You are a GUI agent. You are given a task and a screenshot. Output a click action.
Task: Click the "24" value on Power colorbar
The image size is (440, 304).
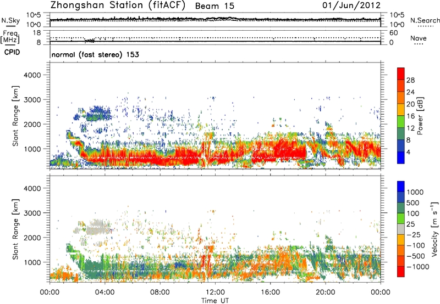point(410,92)
